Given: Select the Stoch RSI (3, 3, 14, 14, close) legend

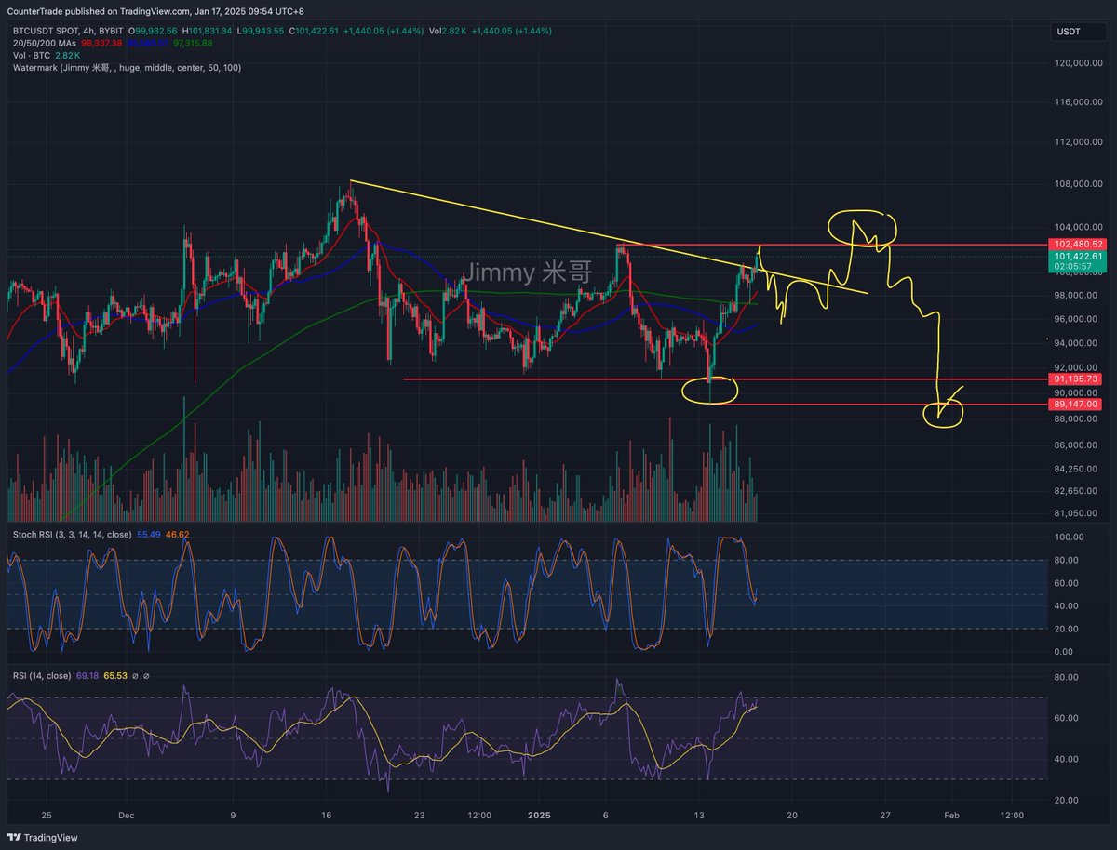Looking at the screenshot, I should (72, 535).
